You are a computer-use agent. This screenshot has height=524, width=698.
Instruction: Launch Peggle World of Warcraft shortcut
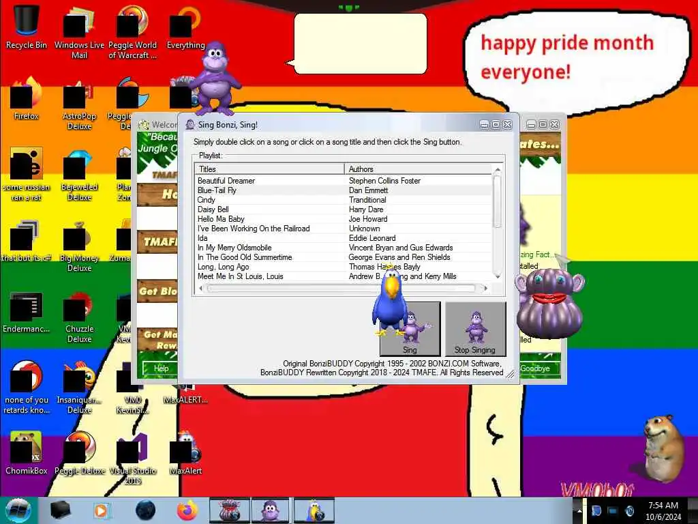click(132, 32)
